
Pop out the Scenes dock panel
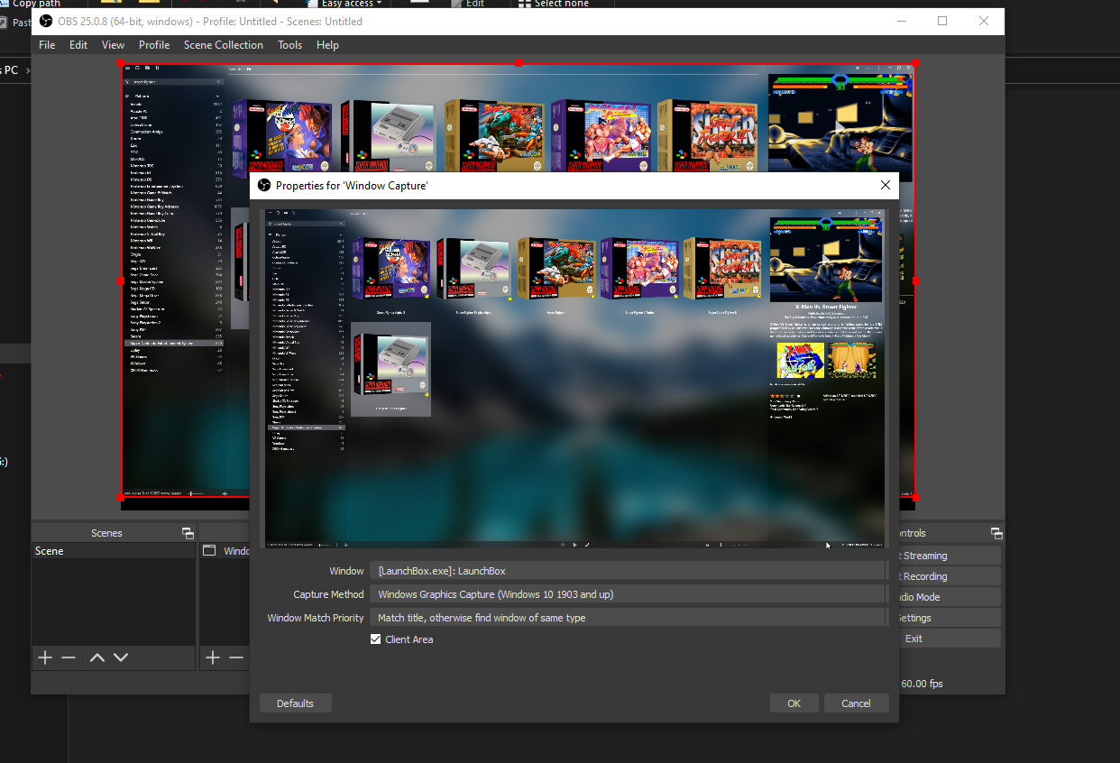[188, 533]
